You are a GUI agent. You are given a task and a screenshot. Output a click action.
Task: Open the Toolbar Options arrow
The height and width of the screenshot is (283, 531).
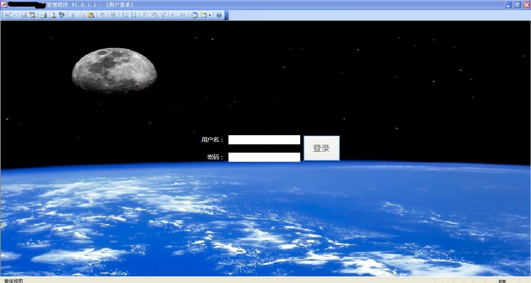click(x=227, y=16)
